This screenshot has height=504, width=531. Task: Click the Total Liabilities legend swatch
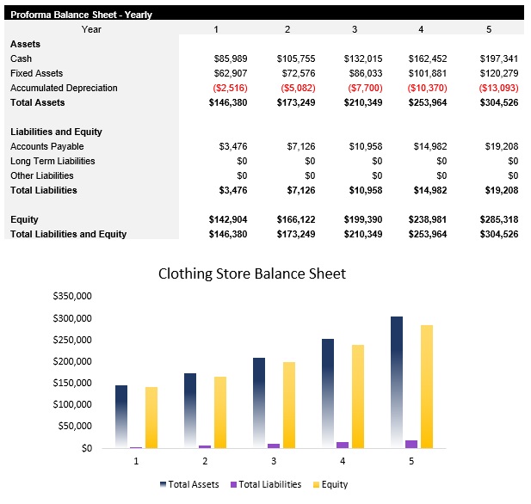pos(233,484)
